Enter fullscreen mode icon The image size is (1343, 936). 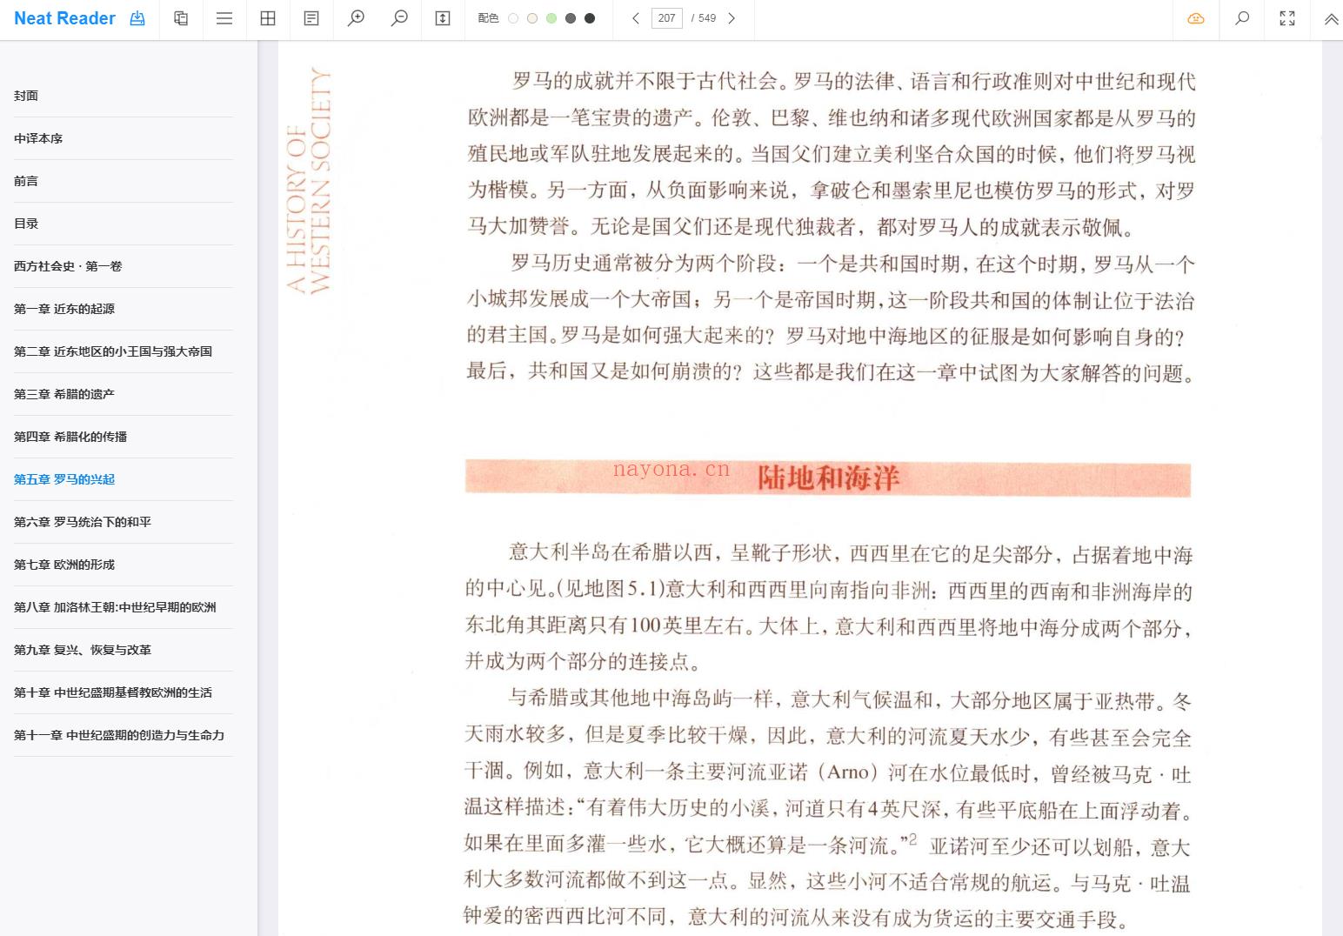[x=1287, y=18]
